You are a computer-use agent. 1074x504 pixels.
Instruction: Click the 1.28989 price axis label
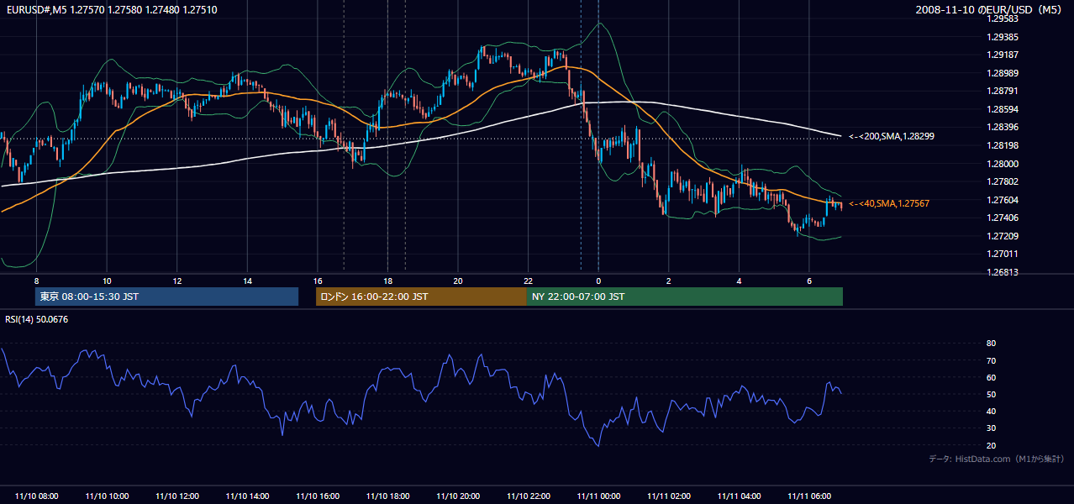coord(1003,73)
